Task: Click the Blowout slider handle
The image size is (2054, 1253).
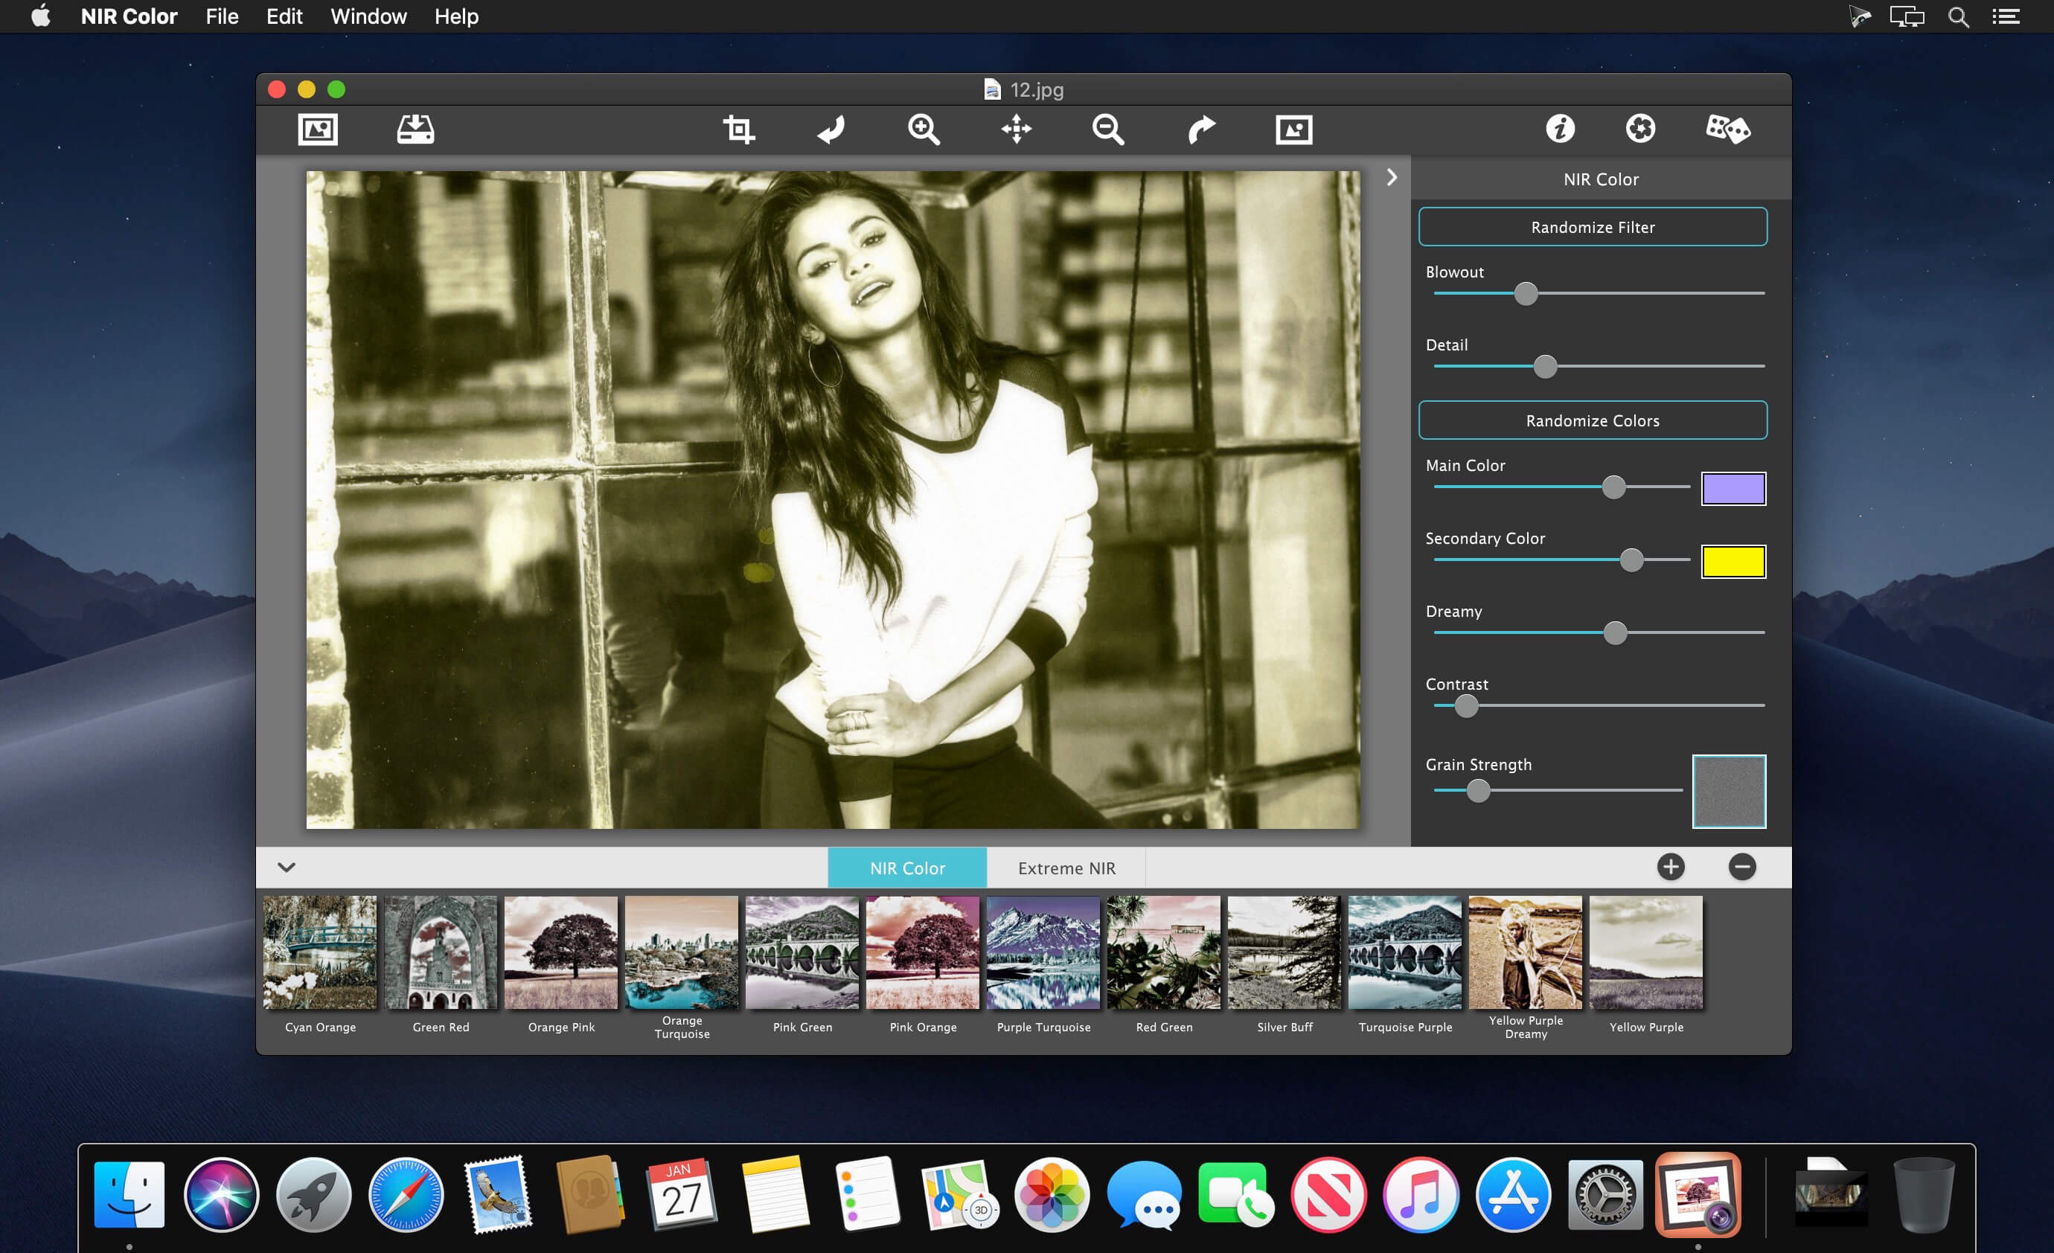Action: tap(1526, 293)
